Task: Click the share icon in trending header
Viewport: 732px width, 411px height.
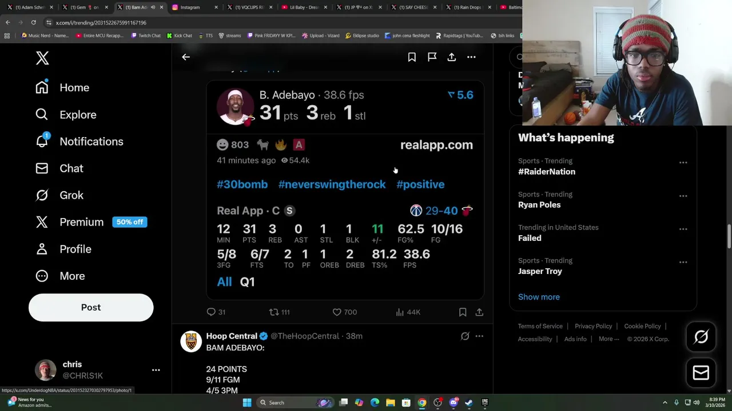Action: pos(452,57)
